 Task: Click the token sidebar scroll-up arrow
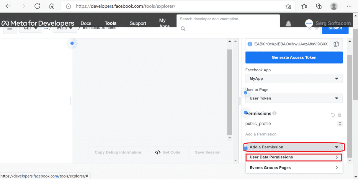point(350,41)
